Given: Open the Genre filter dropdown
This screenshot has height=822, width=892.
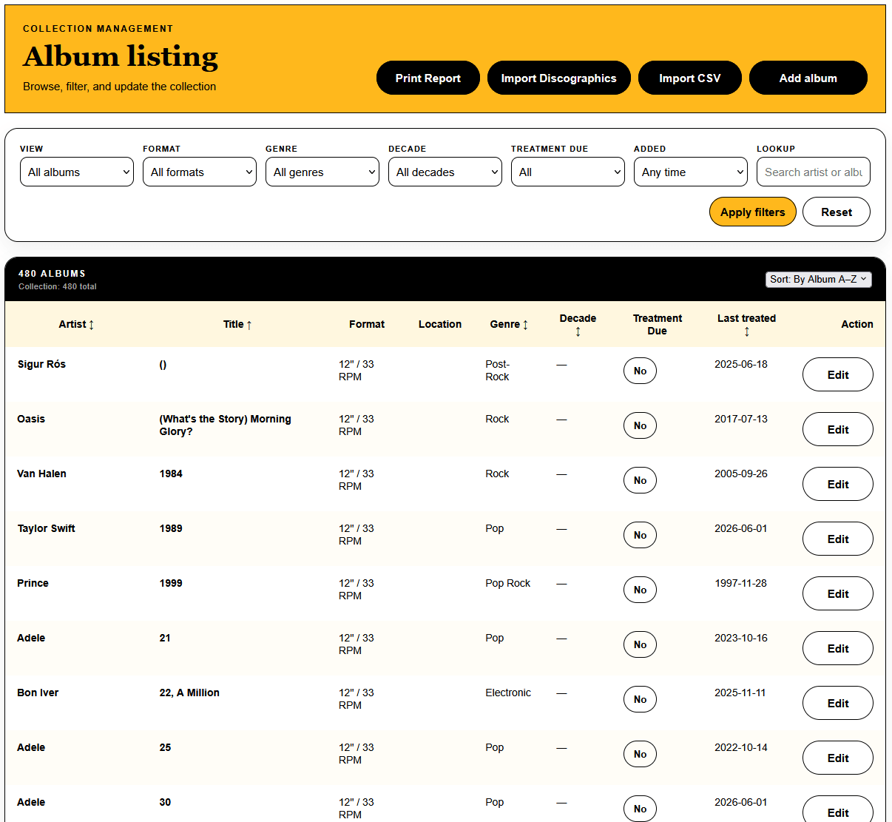Looking at the screenshot, I should tap(322, 172).
